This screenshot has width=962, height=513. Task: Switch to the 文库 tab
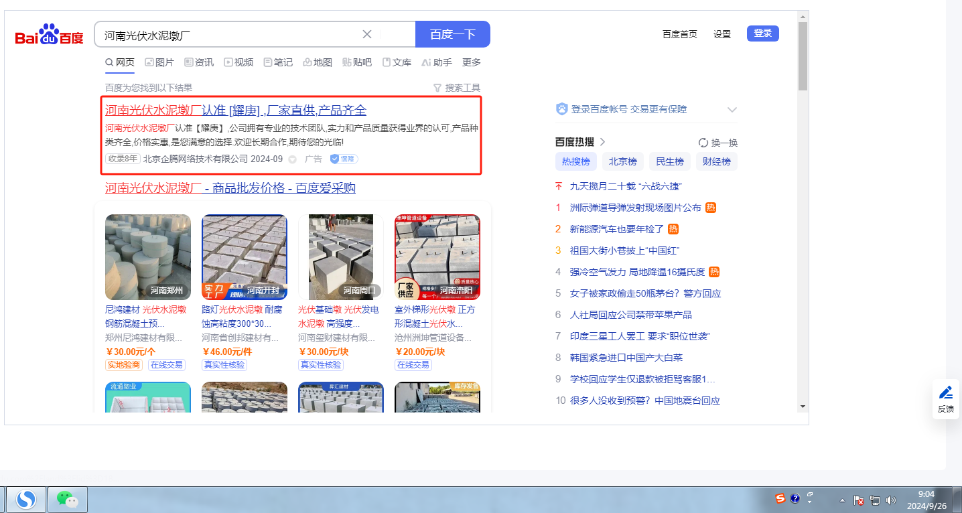pos(397,62)
